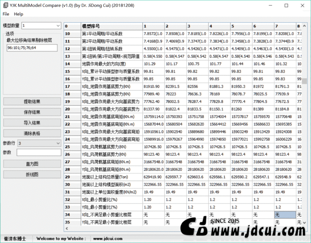The width and height of the screenshot is (311, 243).
Task: Click the 折线图 line chart button
Action: (32, 175)
